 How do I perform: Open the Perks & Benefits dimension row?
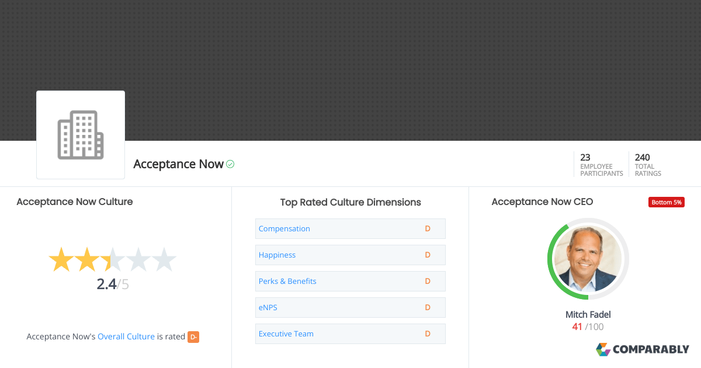tap(350, 281)
